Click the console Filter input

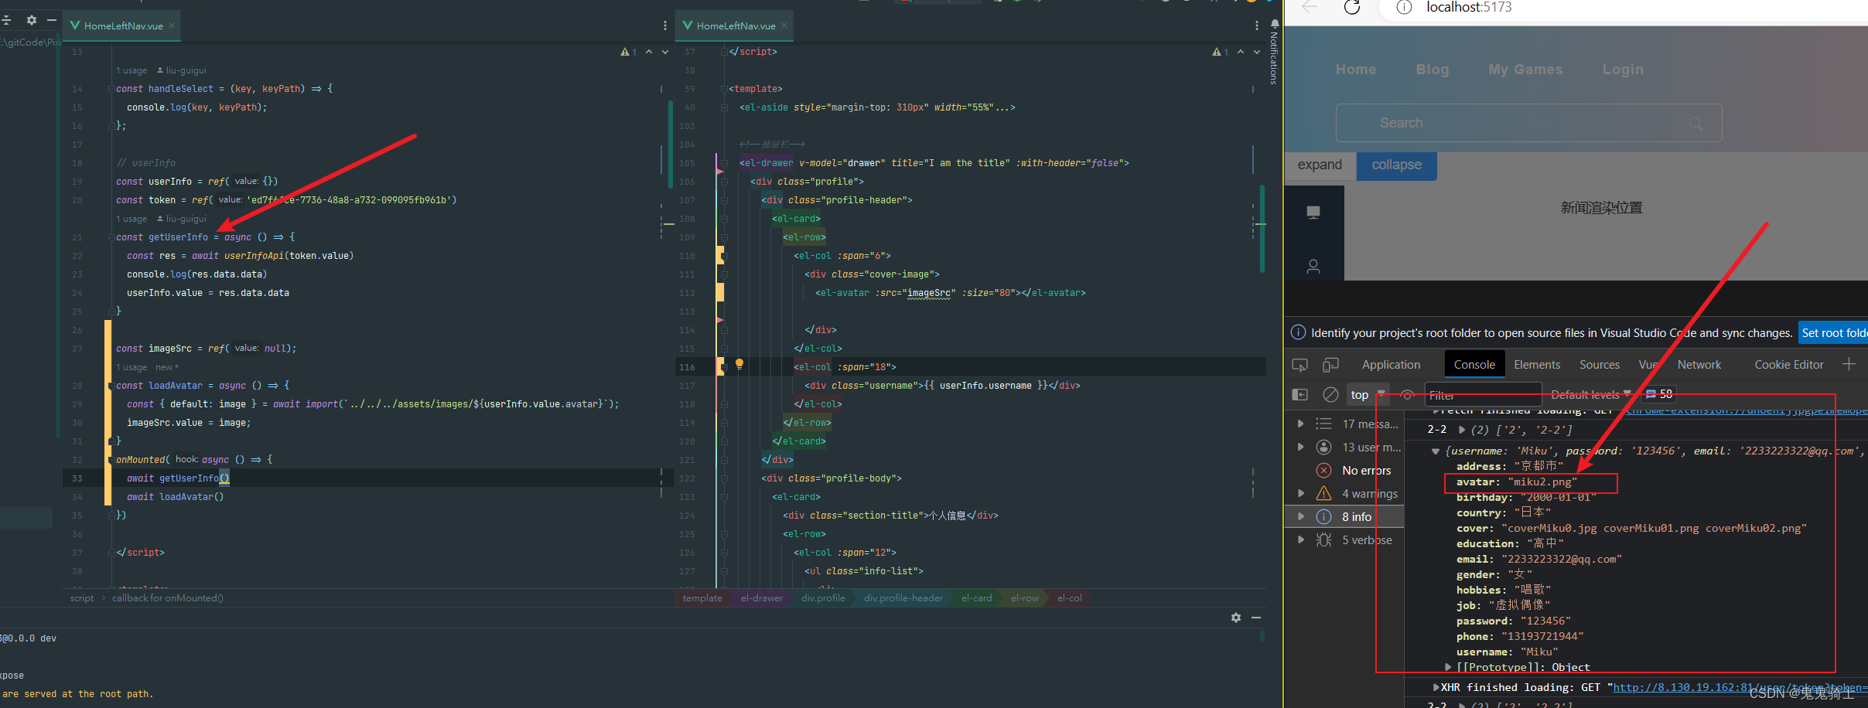pyautogui.click(x=1483, y=395)
